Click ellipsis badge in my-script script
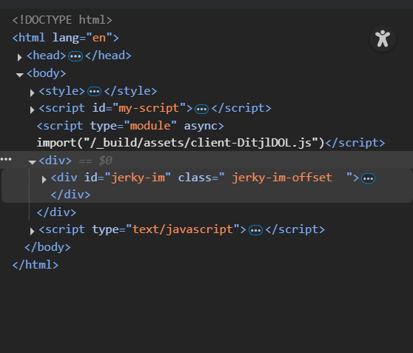Image resolution: width=413 pixels, height=353 pixels. click(x=202, y=109)
